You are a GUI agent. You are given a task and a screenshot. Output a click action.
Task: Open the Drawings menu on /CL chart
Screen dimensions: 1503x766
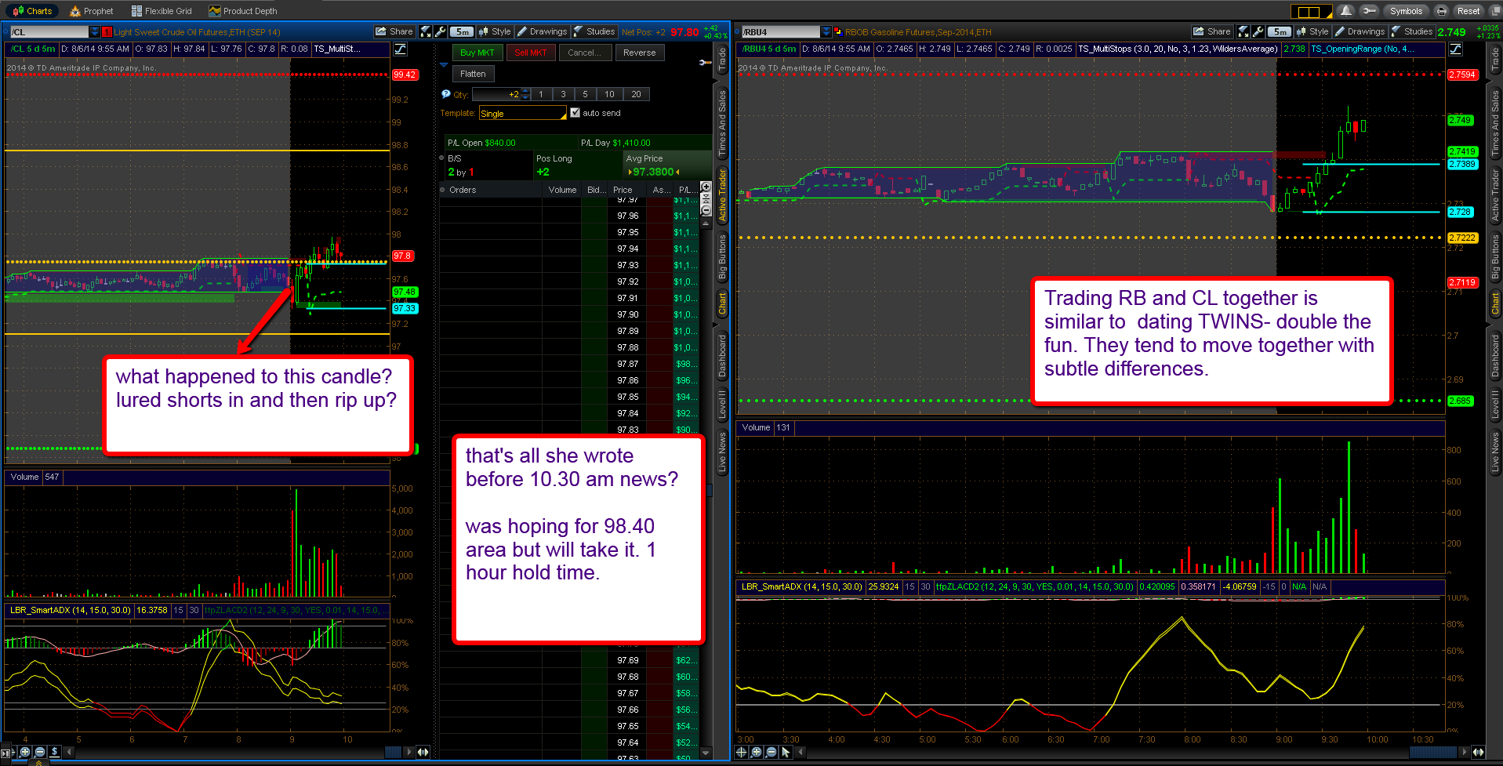[x=542, y=32]
